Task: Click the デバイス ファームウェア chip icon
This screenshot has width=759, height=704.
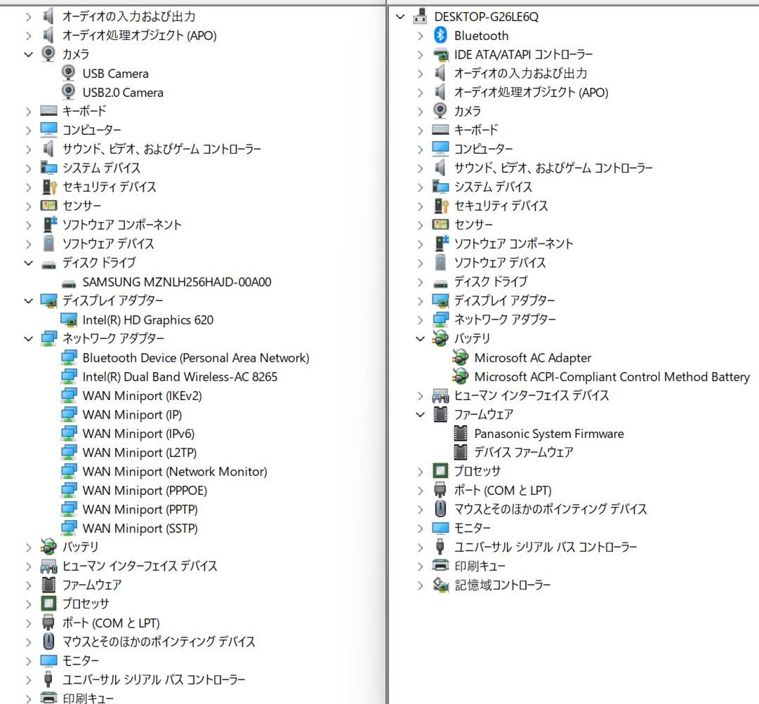Action: click(461, 452)
